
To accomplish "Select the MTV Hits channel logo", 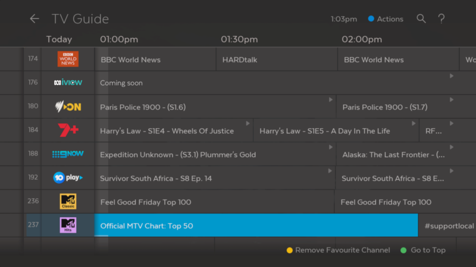I will (68, 225).
